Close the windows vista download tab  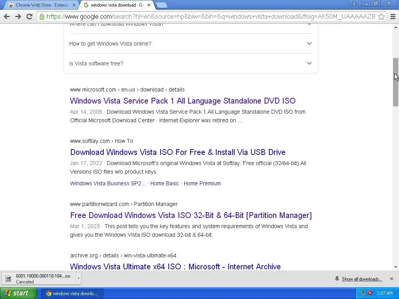[x=149, y=5]
